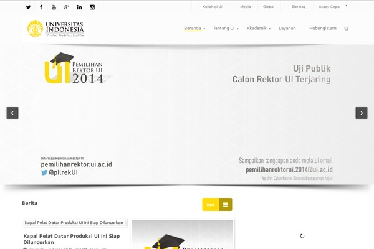
Task: Click the Pemilihan Rektor UI 2014 banner logo
Action: [x=76, y=68]
